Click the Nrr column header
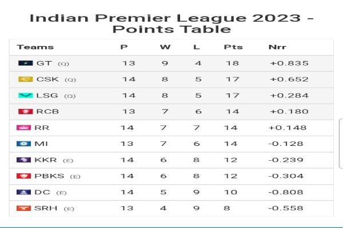Viewport: 343px width, 228px height. click(x=277, y=47)
